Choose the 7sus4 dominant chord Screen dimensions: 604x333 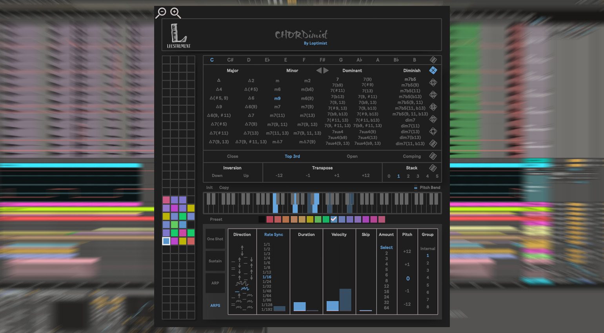(337, 132)
